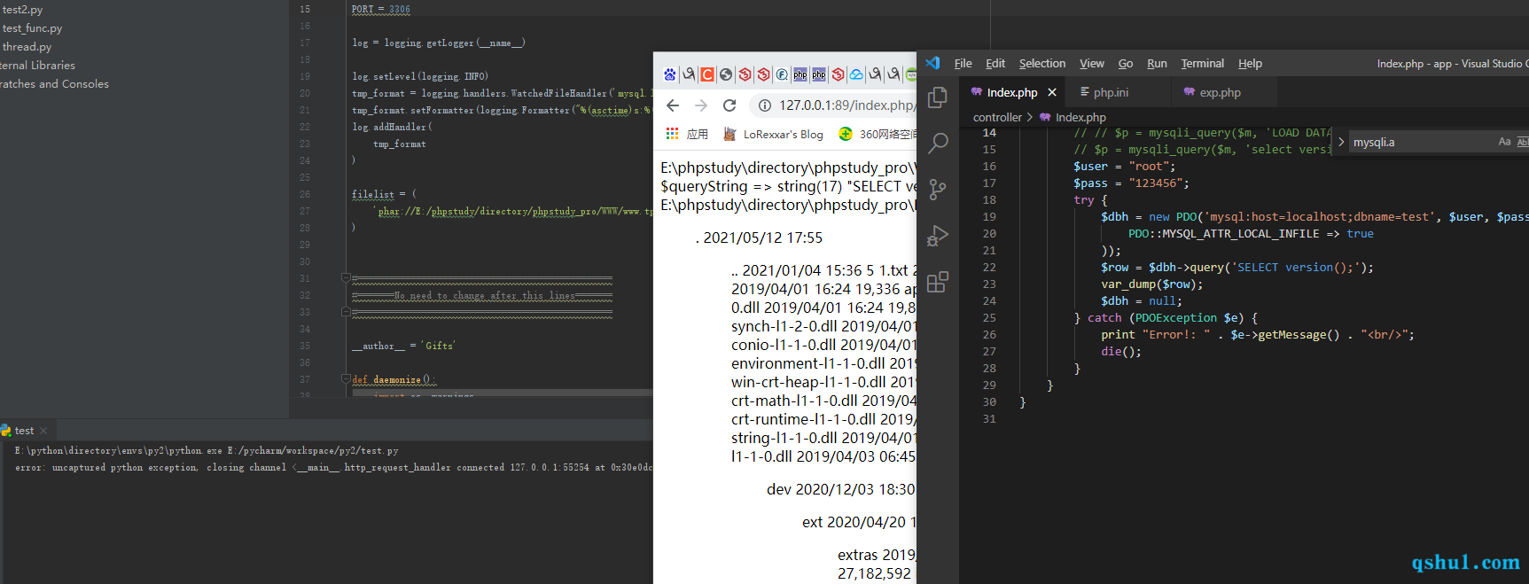The height and width of the screenshot is (584, 1529).
Task: Click the VS Code logo icon in title bar
Action: click(x=932, y=63)
